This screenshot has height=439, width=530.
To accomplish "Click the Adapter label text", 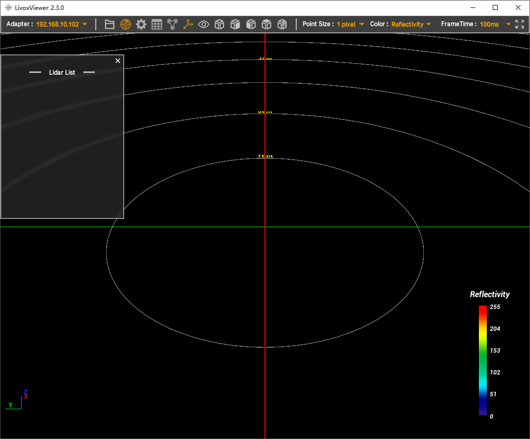I will 19,24.
